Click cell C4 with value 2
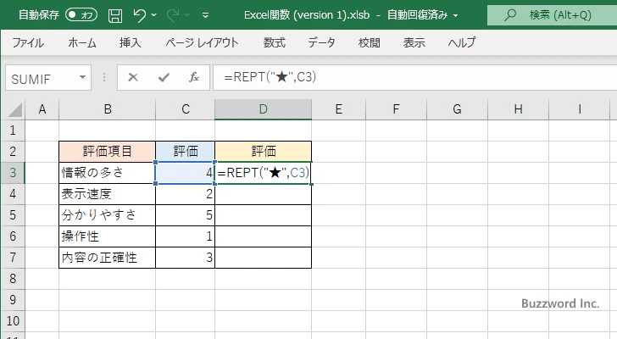The image size is (617, 339). [x=186, y=194]
